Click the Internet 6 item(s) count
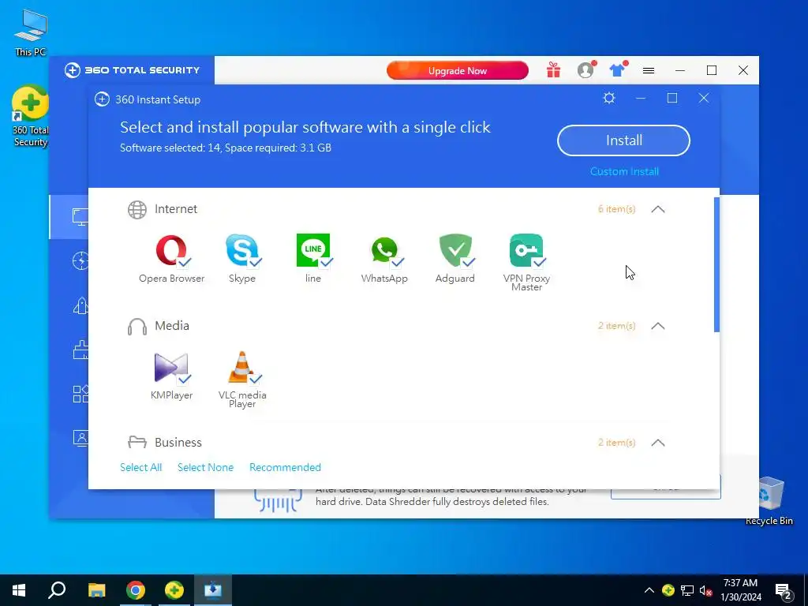The height and width of the screenshot is (606, 808). pos(617,208)
